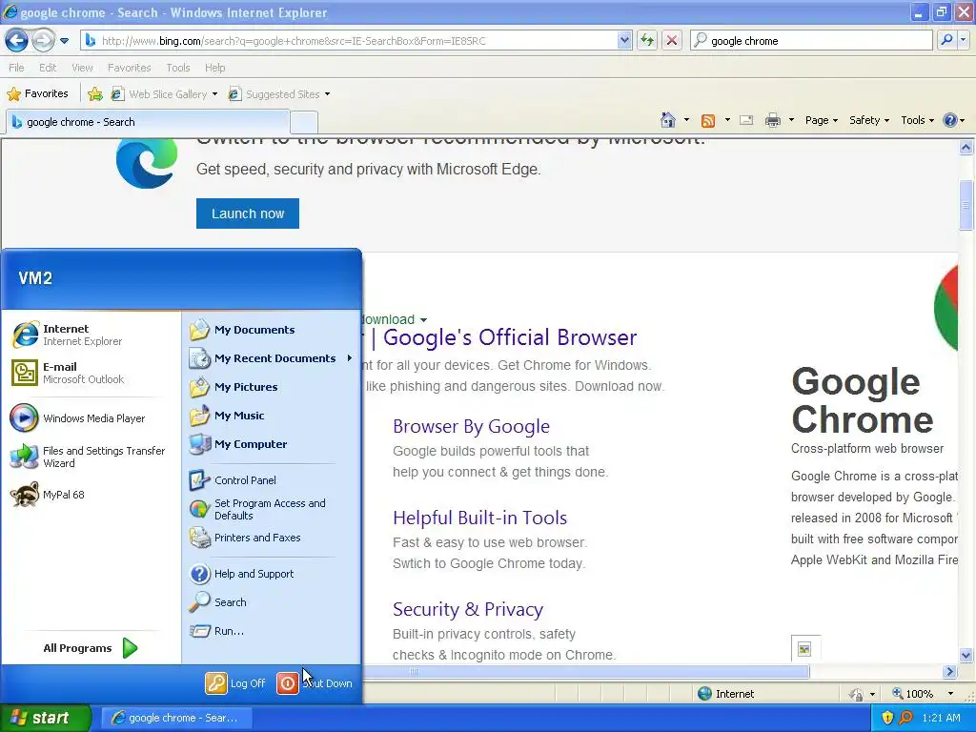Screen dimensions: 976x732
Task: Open My Pictures folder
Action: tap(272, 387)
